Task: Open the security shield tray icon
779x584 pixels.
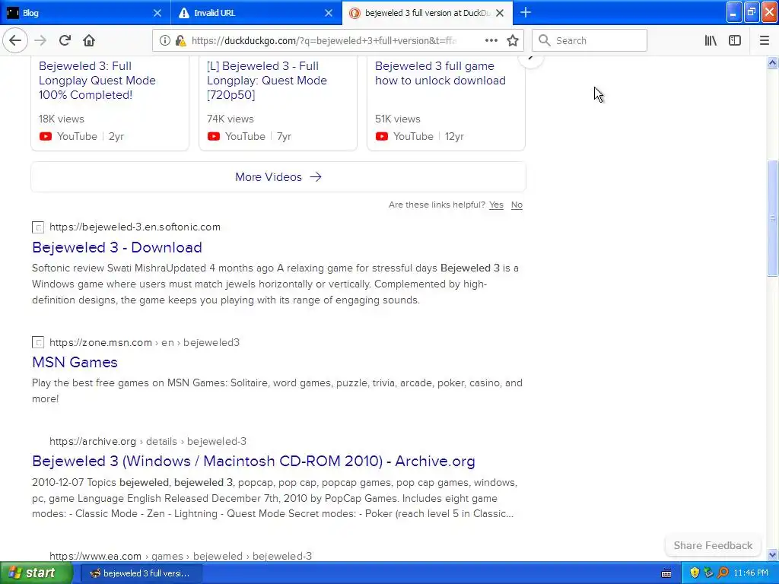Action: point(695,573)
